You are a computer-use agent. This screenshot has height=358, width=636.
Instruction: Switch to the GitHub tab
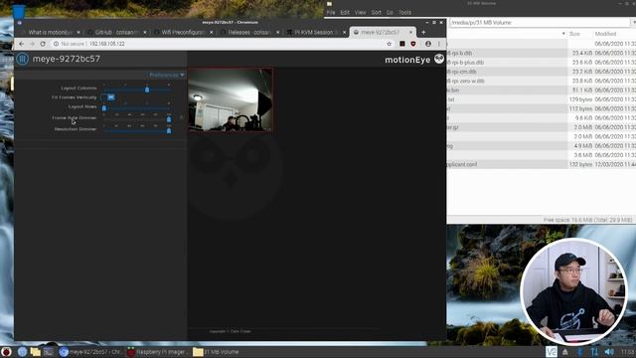tap(117, 32)
